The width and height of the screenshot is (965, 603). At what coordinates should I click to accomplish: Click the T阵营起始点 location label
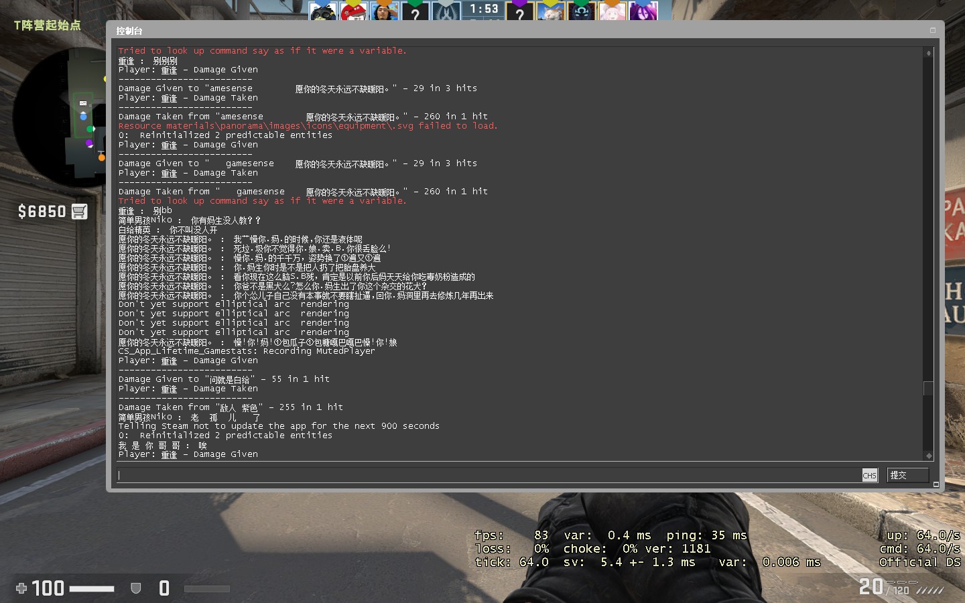(x=47, y=25)
